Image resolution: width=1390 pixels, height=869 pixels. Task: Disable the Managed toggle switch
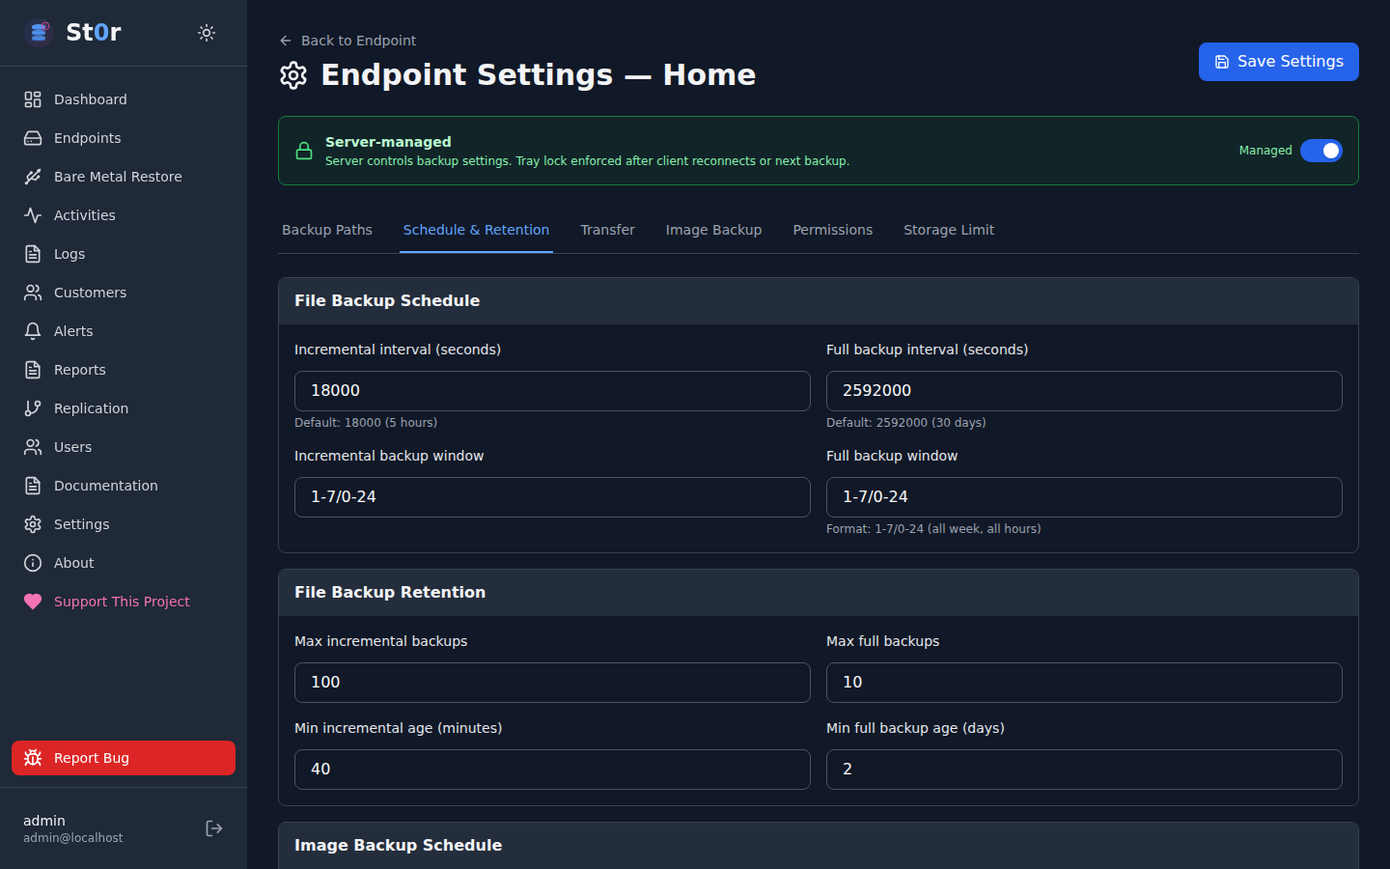click(x=1320, y=151)
